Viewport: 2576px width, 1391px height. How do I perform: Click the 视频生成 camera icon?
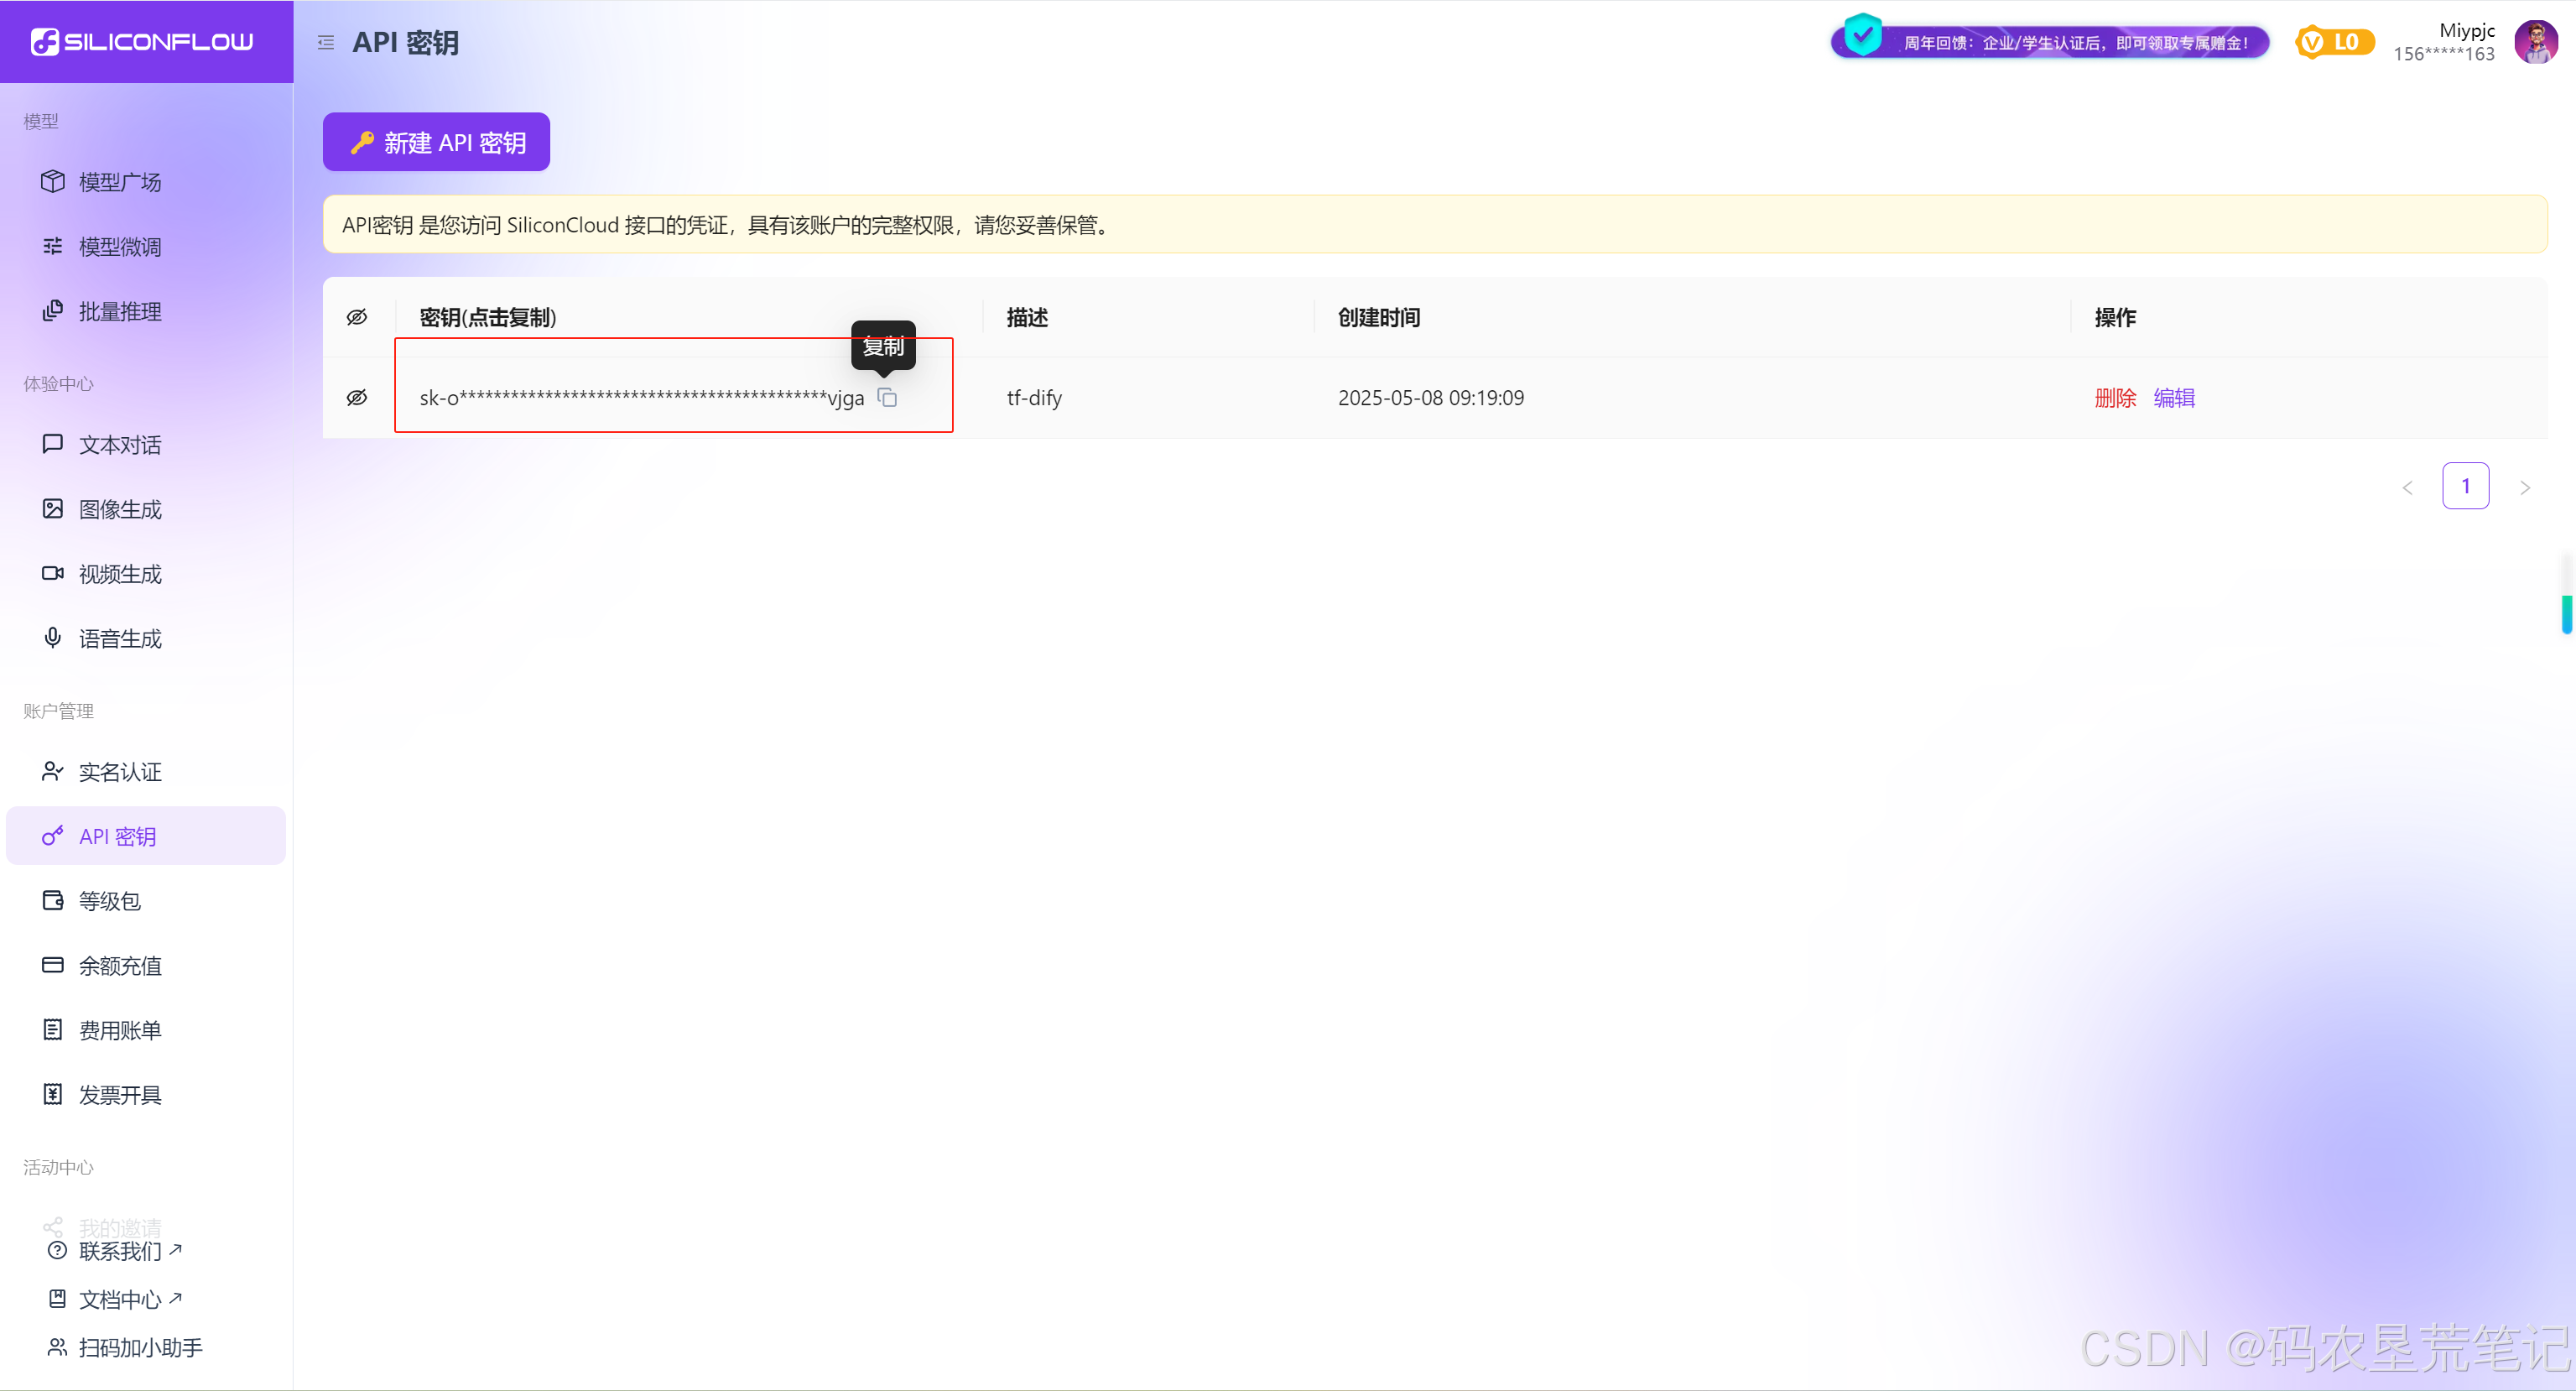[53, 573]
